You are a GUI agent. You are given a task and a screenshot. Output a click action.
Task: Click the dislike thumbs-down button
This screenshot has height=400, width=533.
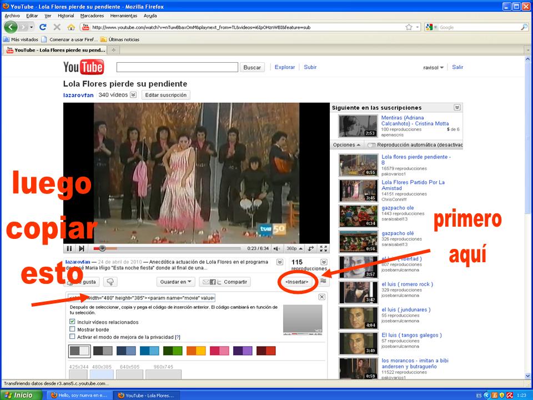[x=110, y=282]
